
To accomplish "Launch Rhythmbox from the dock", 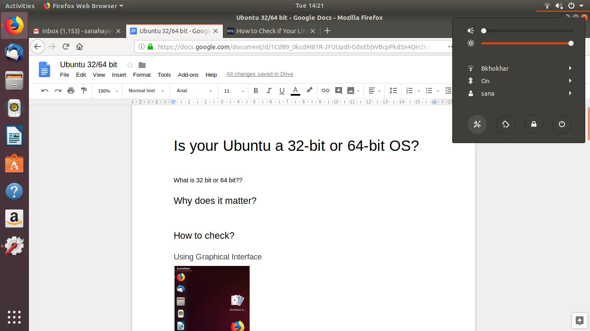I will point(14,108).
